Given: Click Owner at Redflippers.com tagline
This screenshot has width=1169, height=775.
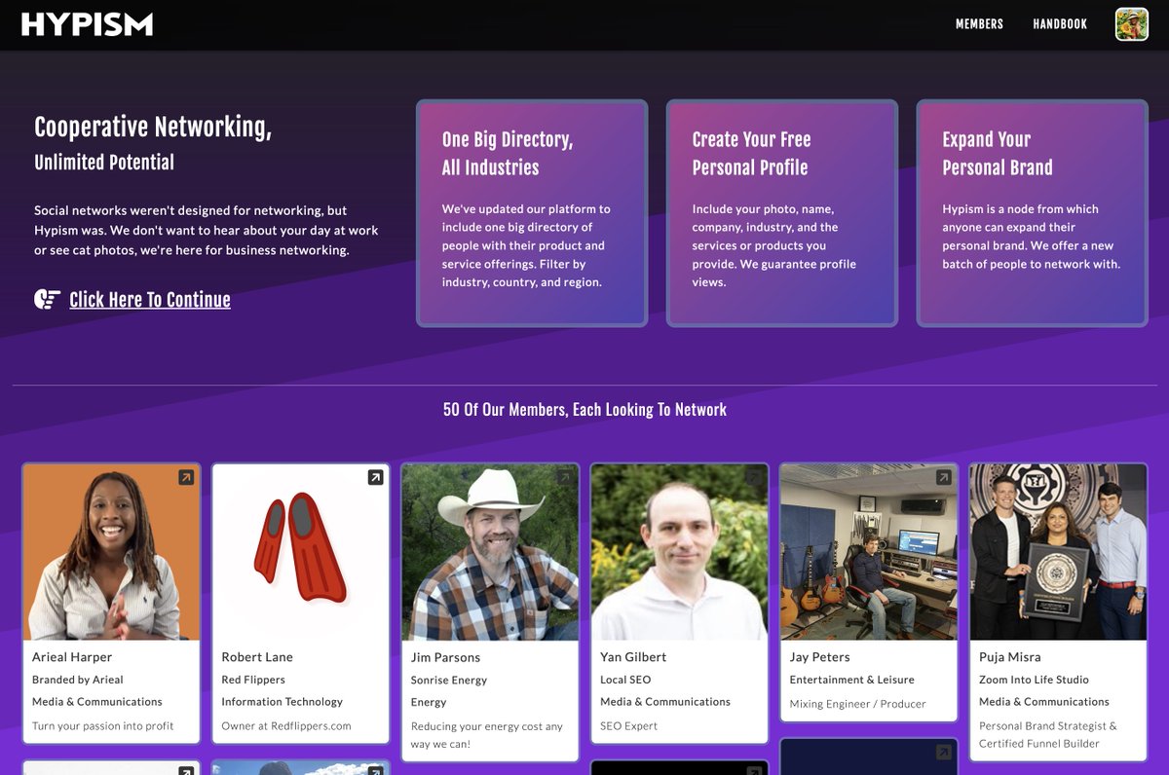Looking at the screenshot, I should (286, 725).
